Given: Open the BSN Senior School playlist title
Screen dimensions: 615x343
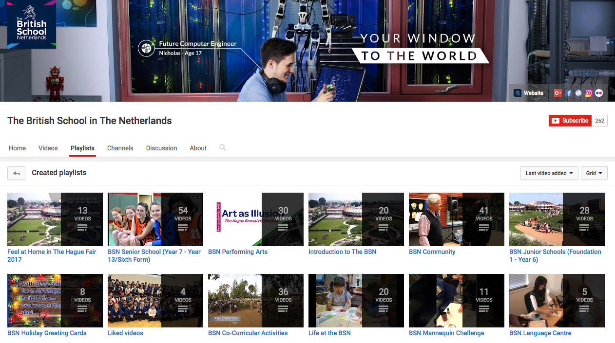Looking at the screenshot, I should [x=154, y=255].
